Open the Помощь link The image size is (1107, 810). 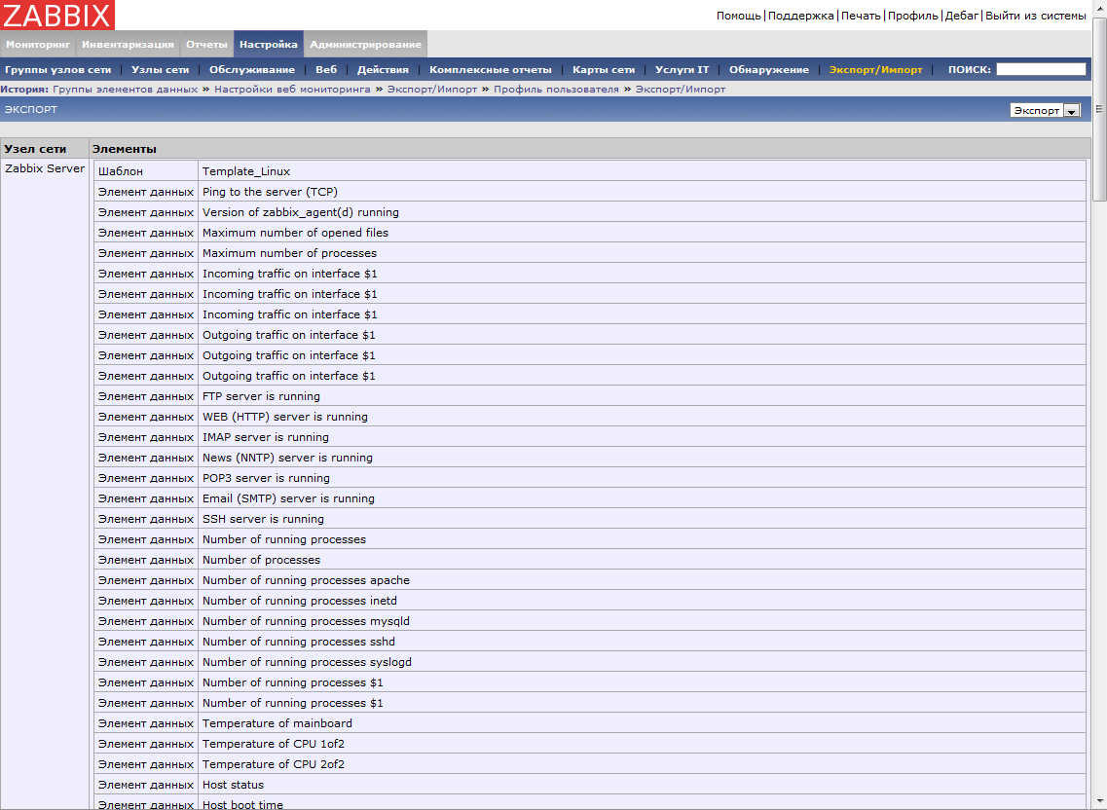(x=738, y=16)
